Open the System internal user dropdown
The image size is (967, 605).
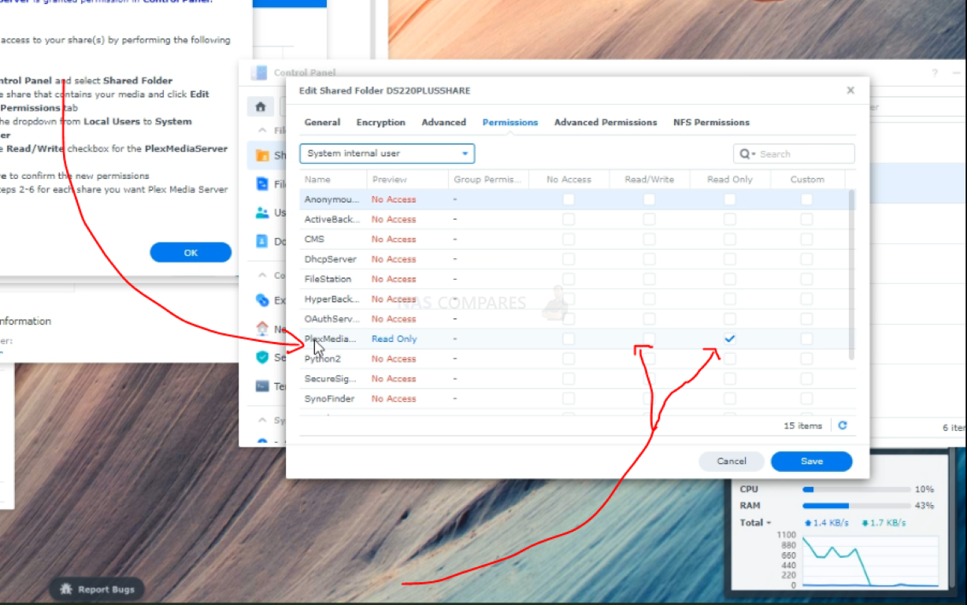pyautogui.click(x=387, y=154)
